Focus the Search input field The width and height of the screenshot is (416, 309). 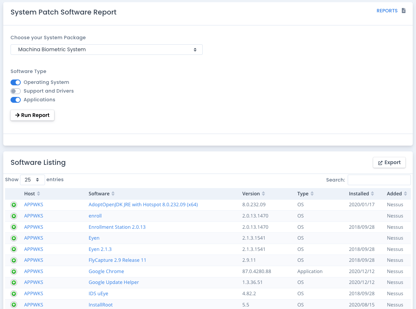point(379,180)
